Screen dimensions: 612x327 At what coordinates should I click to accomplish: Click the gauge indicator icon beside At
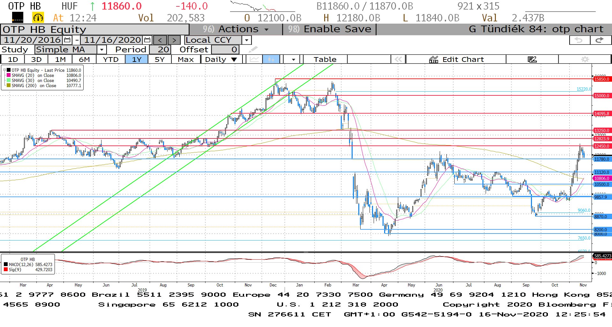pos(38,18)
